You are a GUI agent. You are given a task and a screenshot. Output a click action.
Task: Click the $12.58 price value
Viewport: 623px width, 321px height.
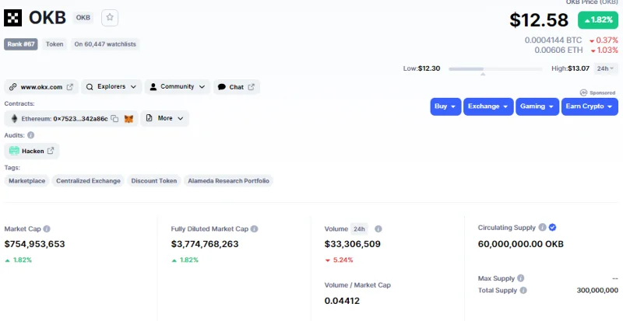coord(539,20)
